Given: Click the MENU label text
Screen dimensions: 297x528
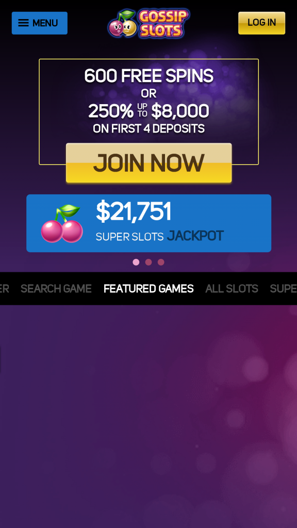Looking at the screenshot, I should pyautogui.click(x=45, y=23).
